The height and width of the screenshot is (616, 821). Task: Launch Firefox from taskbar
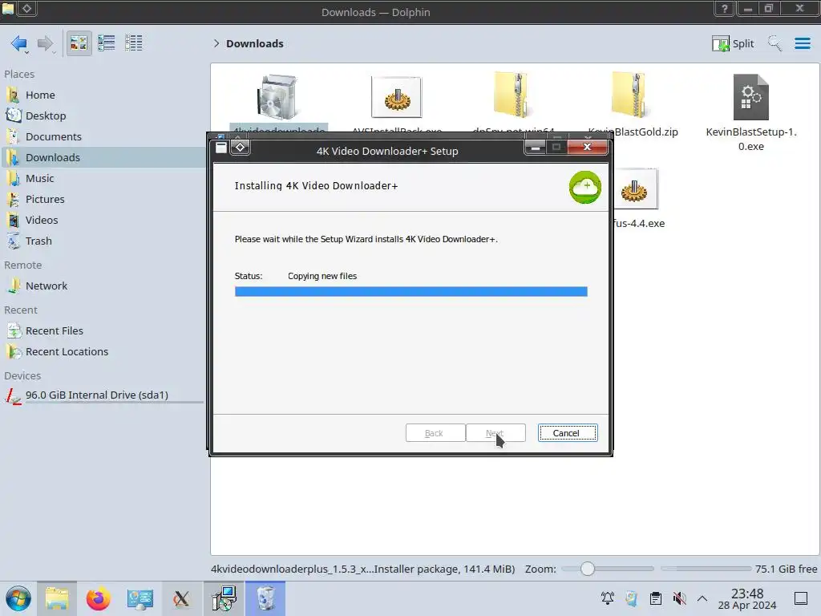(99, 598)
